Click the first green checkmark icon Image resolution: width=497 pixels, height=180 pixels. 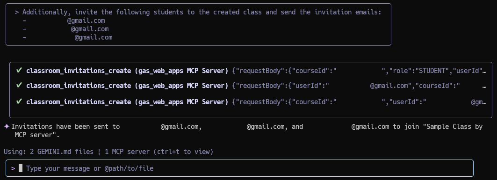click(x=19, y=70)
